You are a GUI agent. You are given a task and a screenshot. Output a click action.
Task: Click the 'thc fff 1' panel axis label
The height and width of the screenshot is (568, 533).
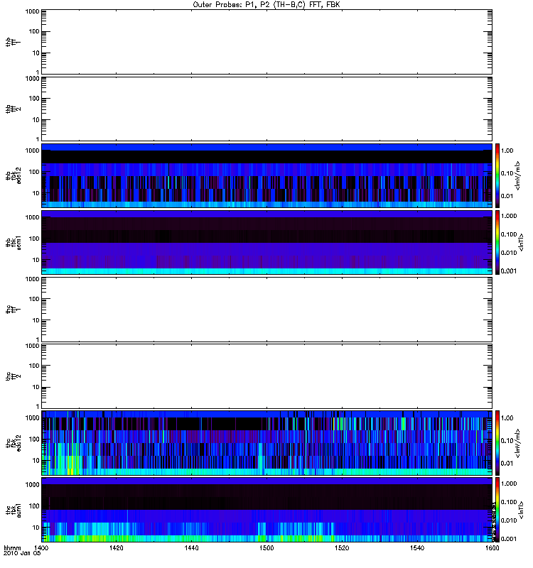pos(13,310)
